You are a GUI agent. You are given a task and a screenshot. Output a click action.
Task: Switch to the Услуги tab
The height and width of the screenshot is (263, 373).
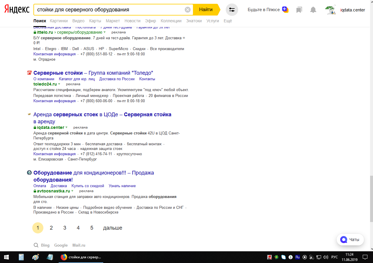pyautogui.click(x=213, y=21)
